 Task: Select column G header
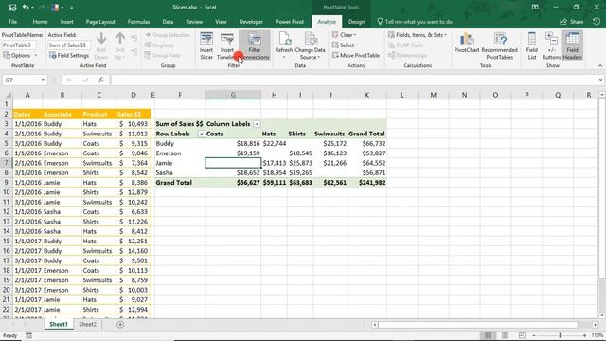[x=233, y=95]
